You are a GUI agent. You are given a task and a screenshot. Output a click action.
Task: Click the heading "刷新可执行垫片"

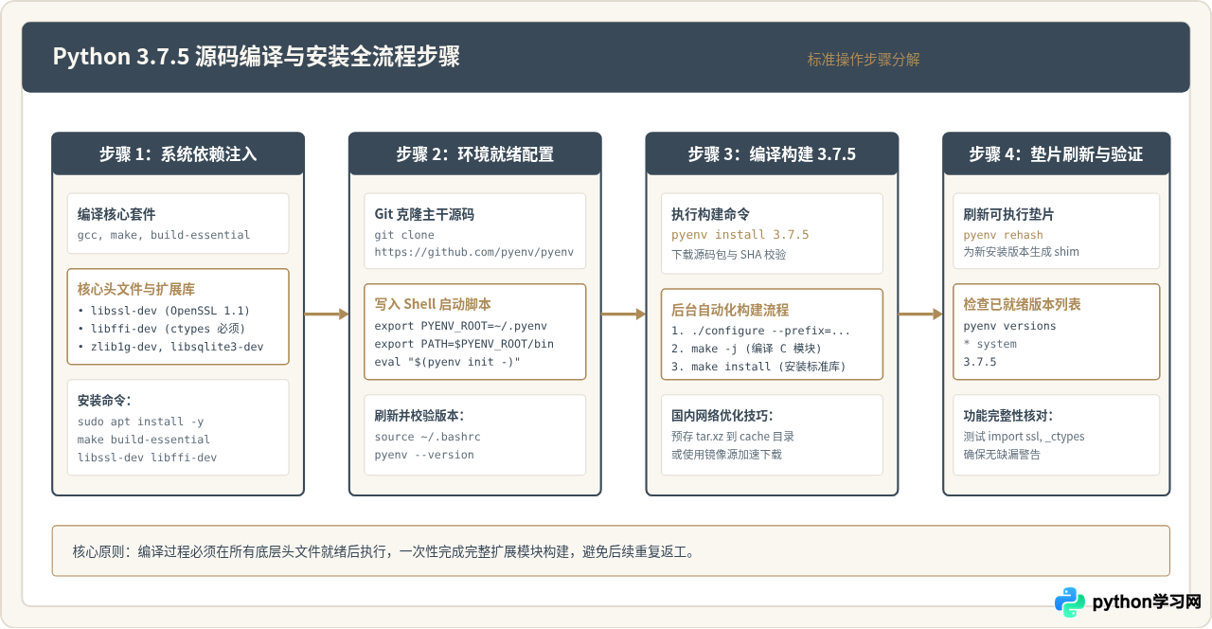pos(1008,215)
